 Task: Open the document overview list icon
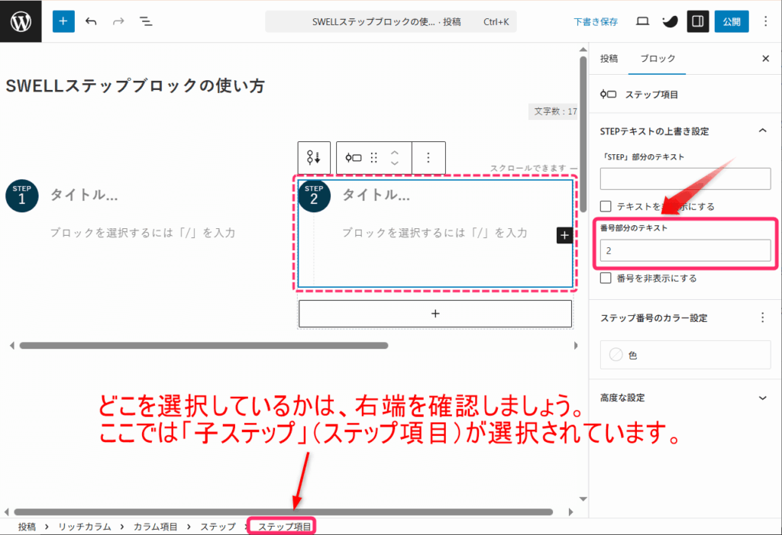[146, 21]
